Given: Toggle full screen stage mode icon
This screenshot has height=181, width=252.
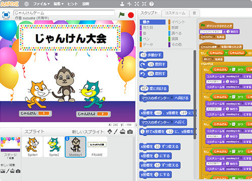Looking at the screenshot, I should pos(6,15).
